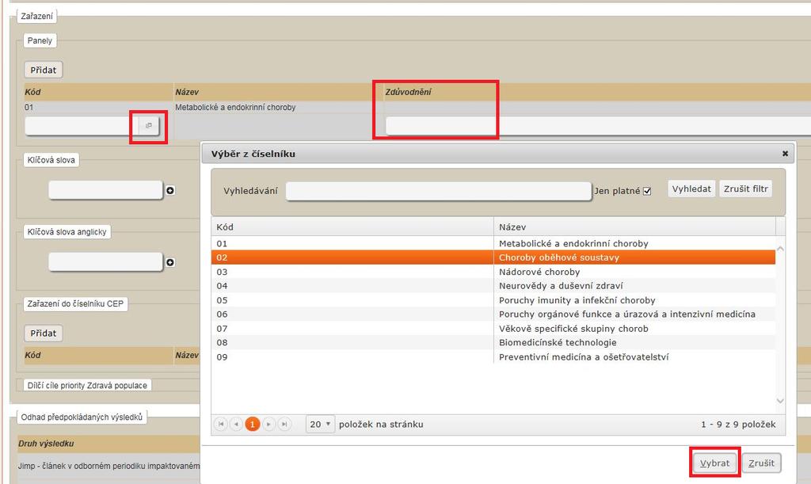This screenshot has width=811, height=484.
Task: Focus the Panely code input field
Action: [82, 126]
